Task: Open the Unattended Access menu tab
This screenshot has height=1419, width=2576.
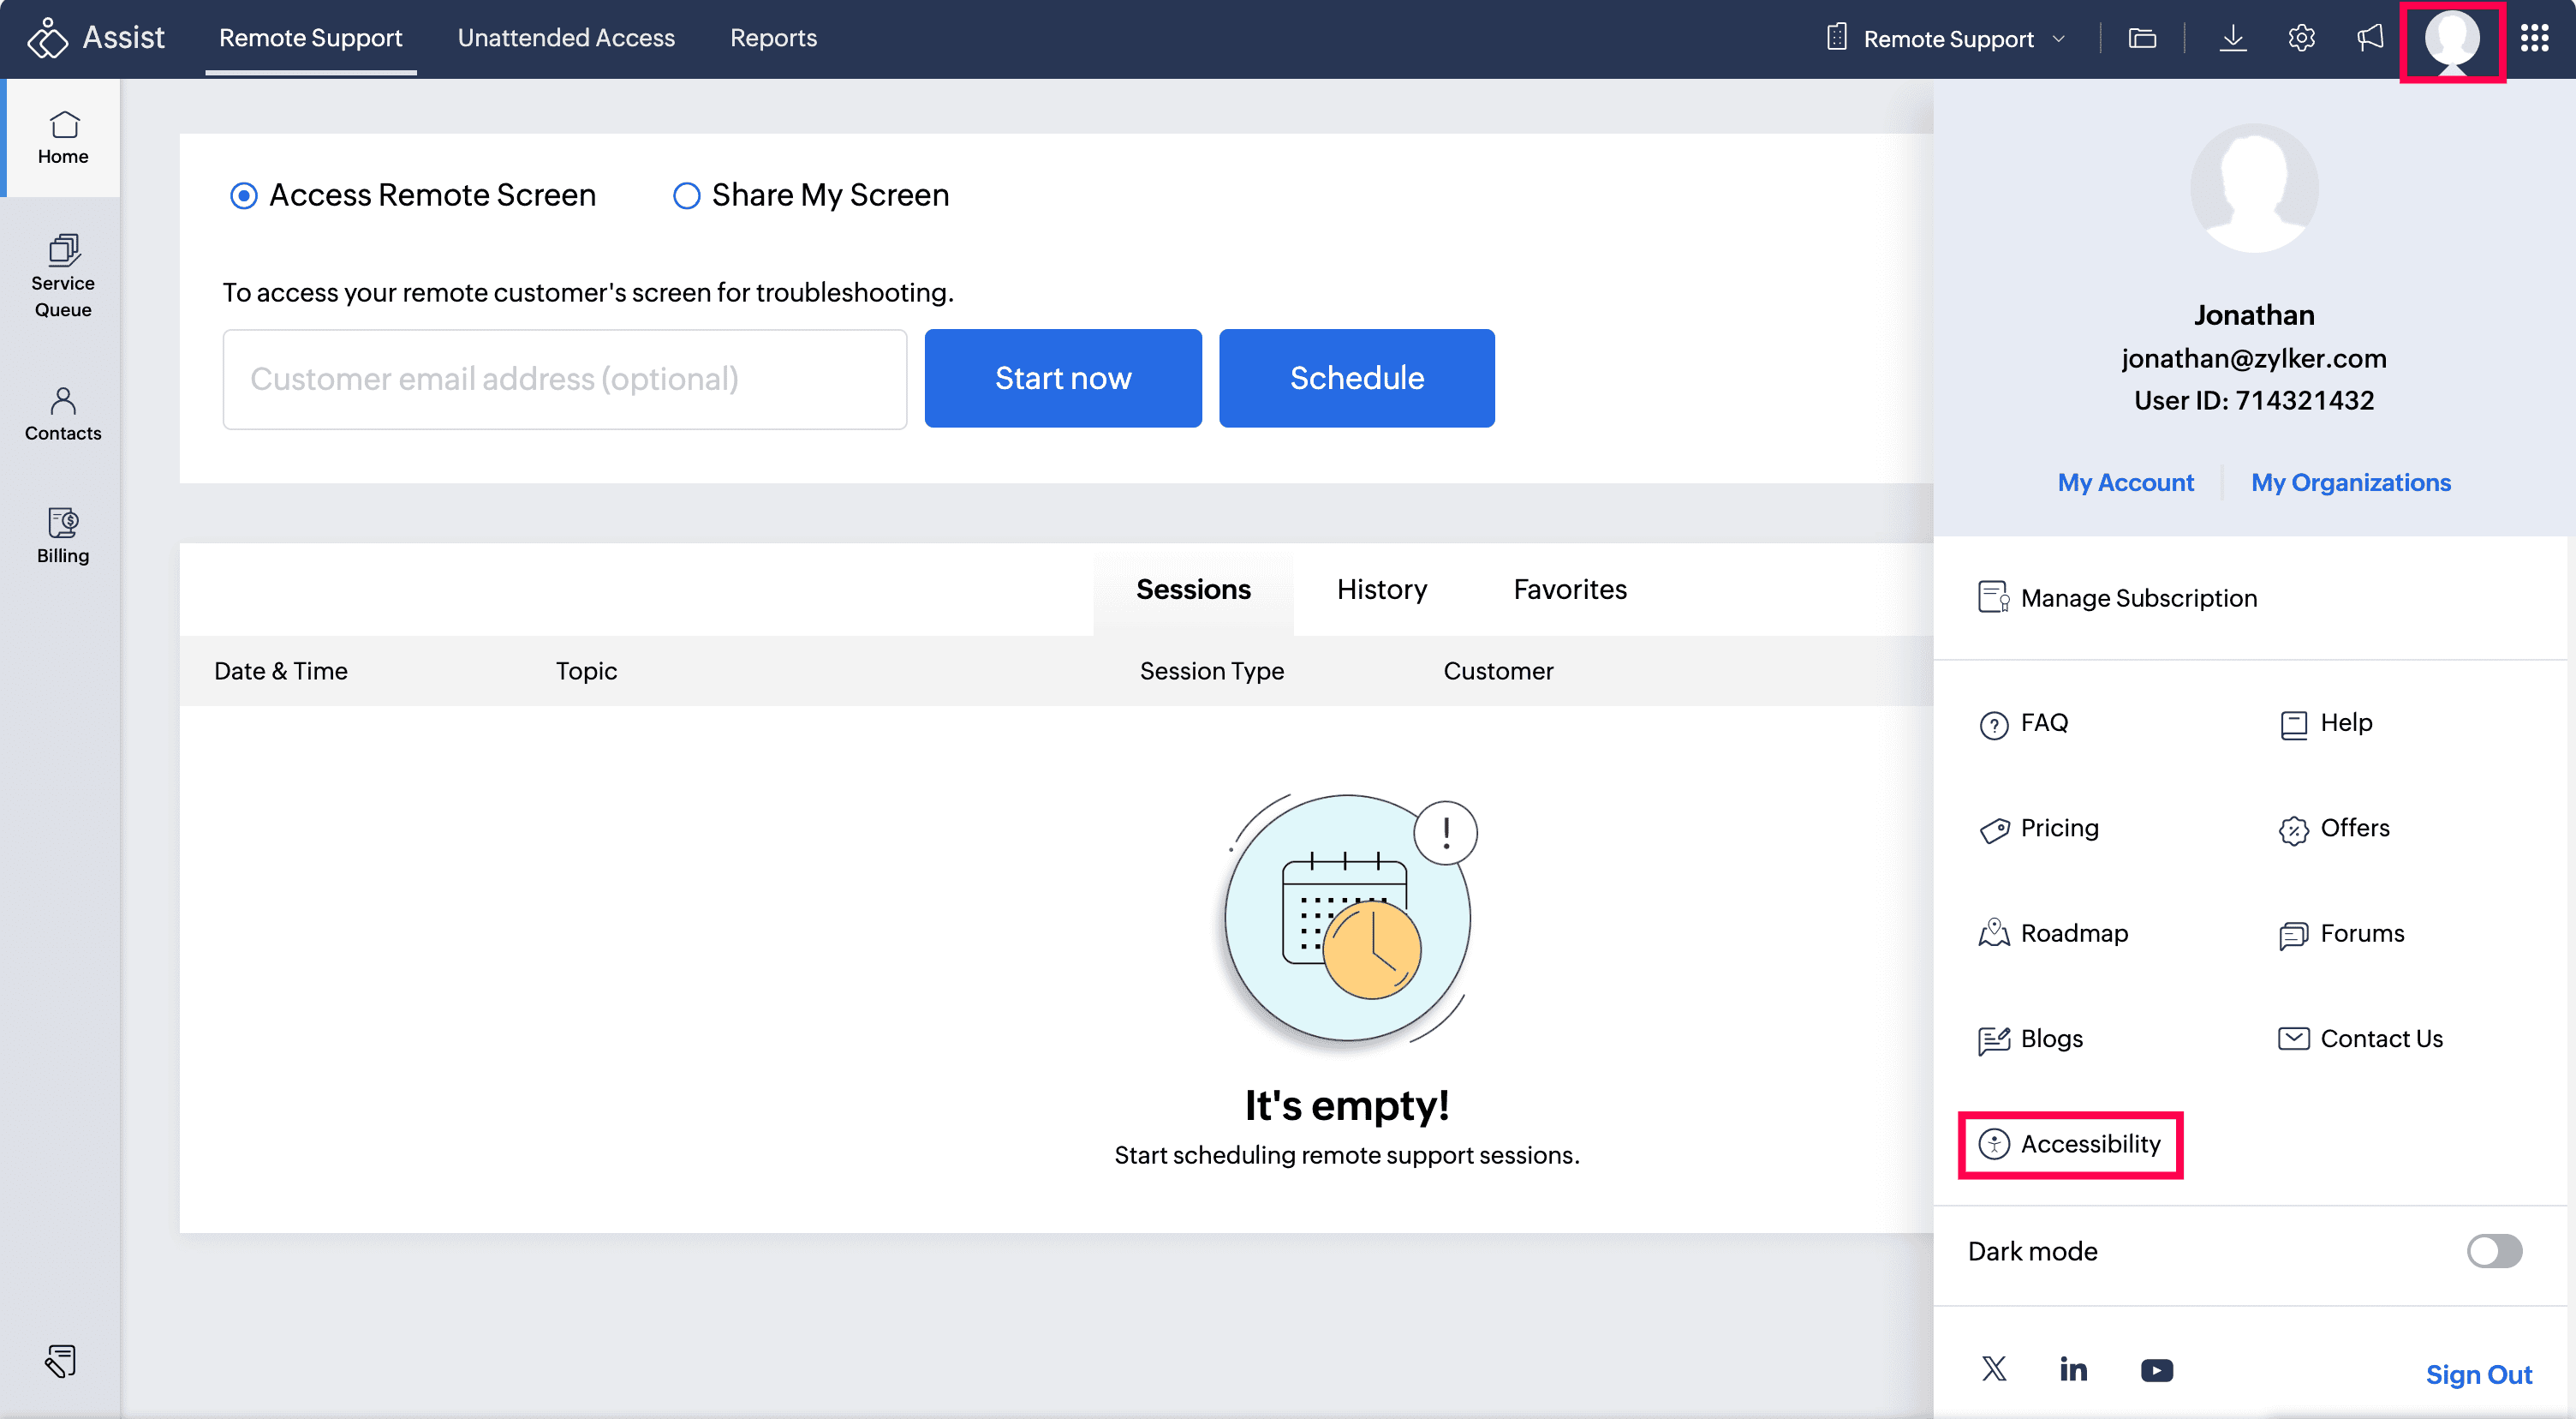Action: [x=566, y=38]
